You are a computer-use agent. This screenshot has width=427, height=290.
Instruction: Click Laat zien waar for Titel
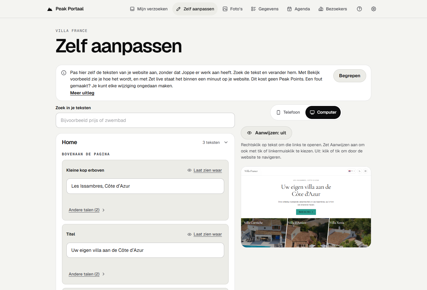[208, 234]
